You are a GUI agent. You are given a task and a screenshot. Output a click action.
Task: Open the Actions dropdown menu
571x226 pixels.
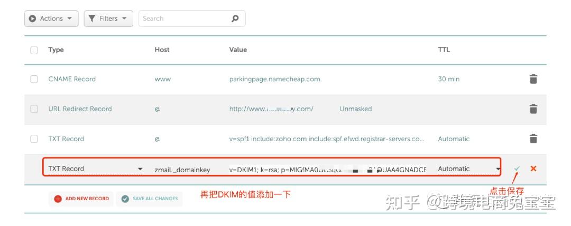(x=51, y=18)
